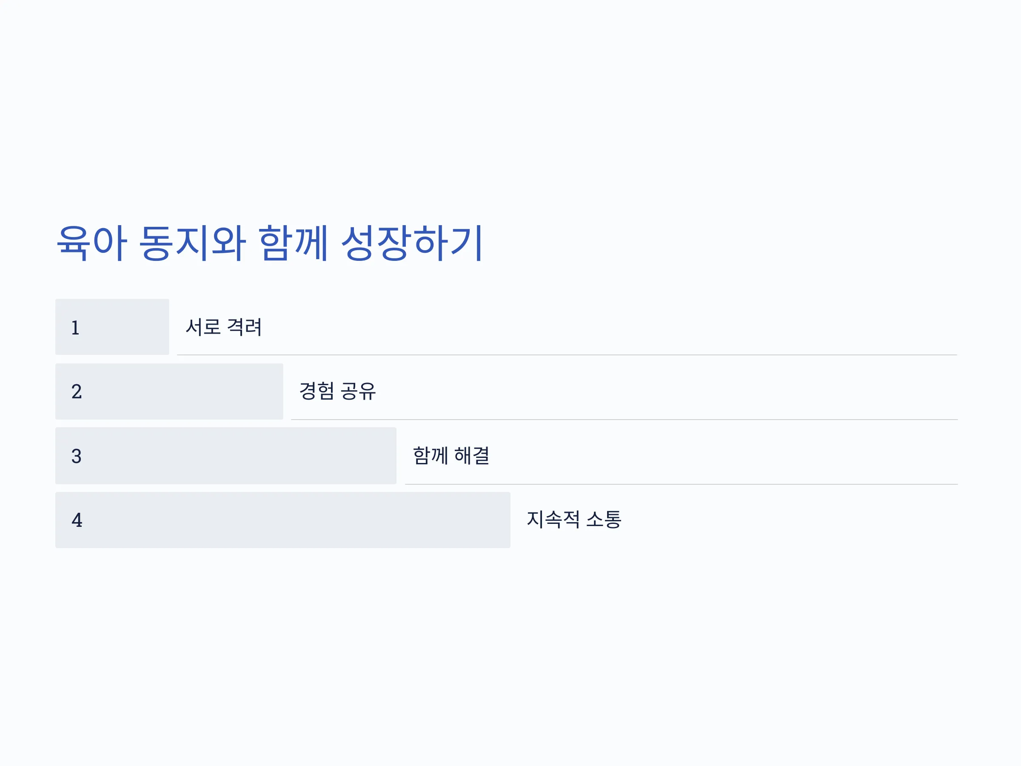Click the word '함께' in the blue title
Screen dimensions: 1021x766
[293, 243]
